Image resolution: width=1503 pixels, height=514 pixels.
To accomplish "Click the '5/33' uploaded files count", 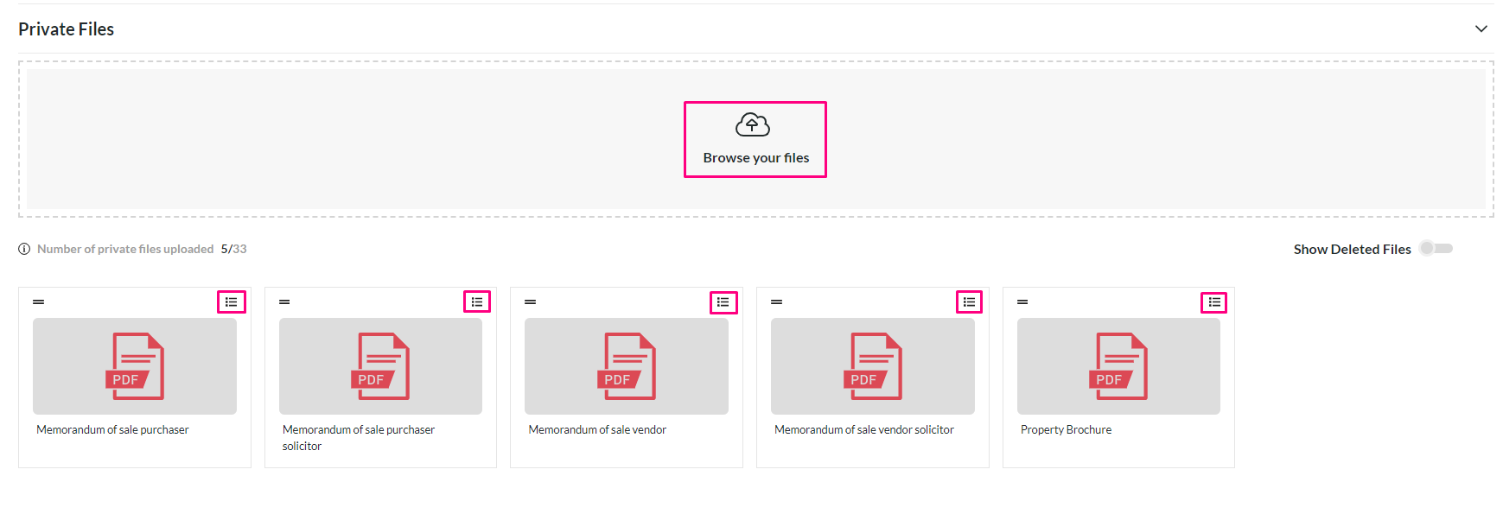I will 233,249.
